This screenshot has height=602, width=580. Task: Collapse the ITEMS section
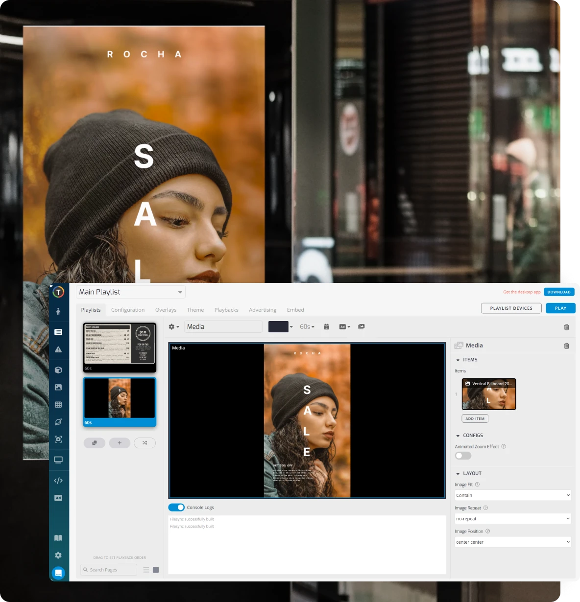(x=458, y=360)
